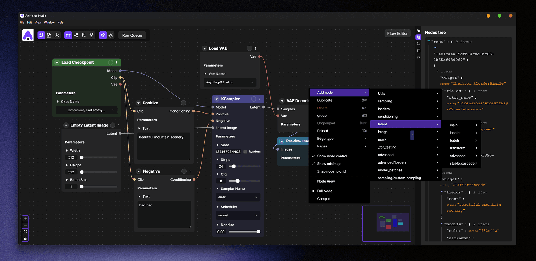
Task: Choose Delete from the context menu
Action: coord(339,108)
